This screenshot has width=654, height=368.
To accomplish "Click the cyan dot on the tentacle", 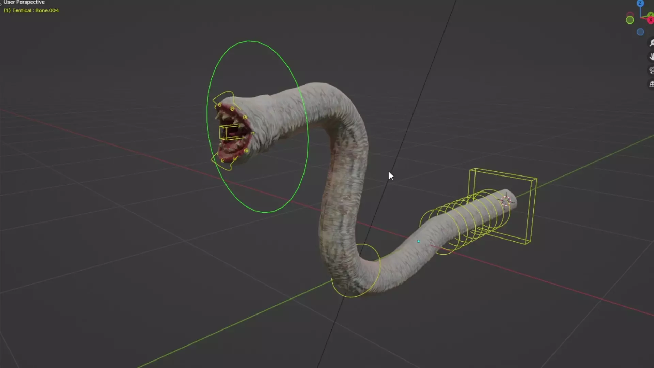I will (x=419, y=241).
